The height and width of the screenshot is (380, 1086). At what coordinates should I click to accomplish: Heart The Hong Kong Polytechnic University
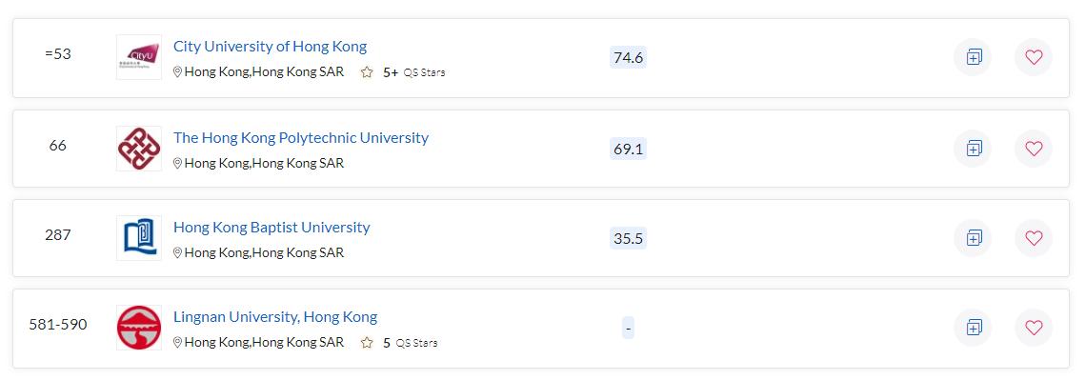click(1034, 149)
